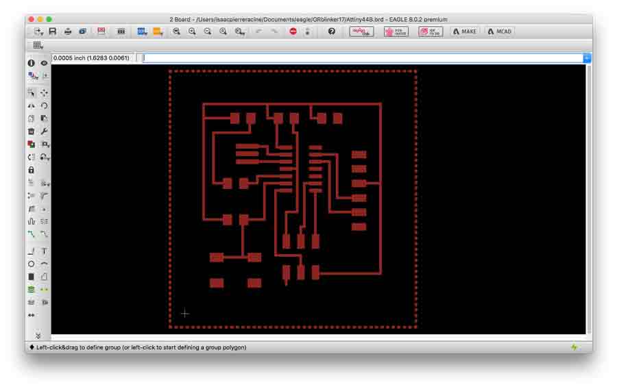617x389 pixels.
Task: Select the Copy tool
Action: (31, 118)
